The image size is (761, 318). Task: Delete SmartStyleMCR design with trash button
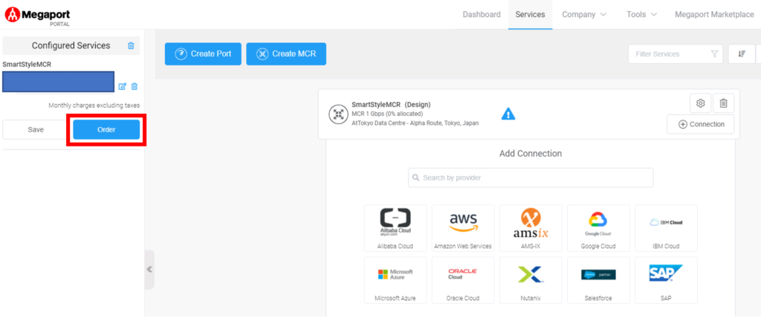pos(723,103)
